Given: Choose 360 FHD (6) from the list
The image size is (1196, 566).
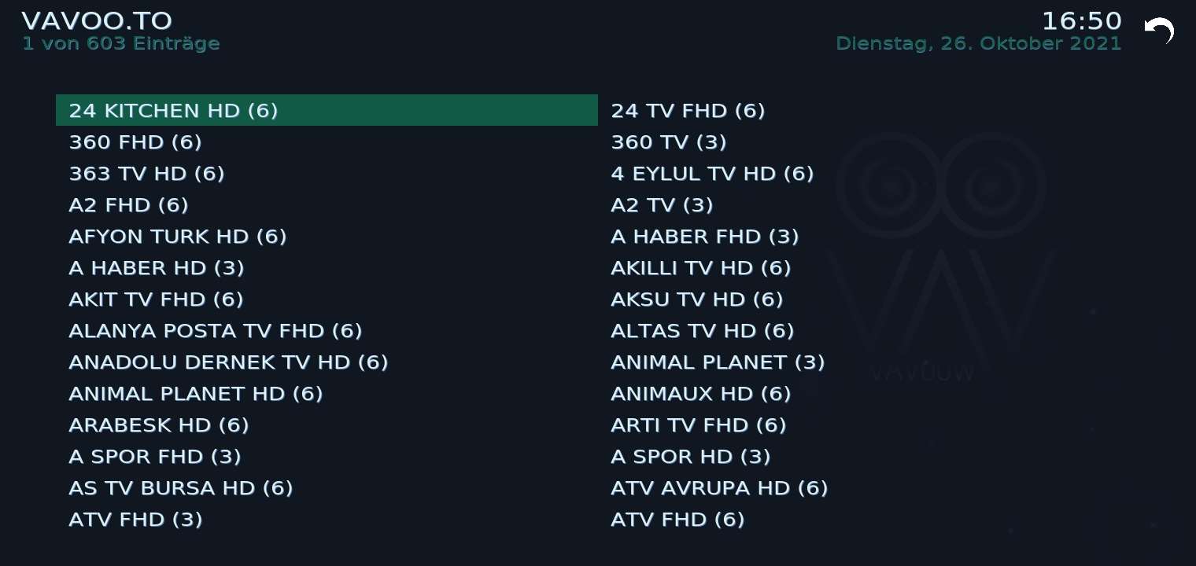Looking at the screenshot, I should coord(135,142).
